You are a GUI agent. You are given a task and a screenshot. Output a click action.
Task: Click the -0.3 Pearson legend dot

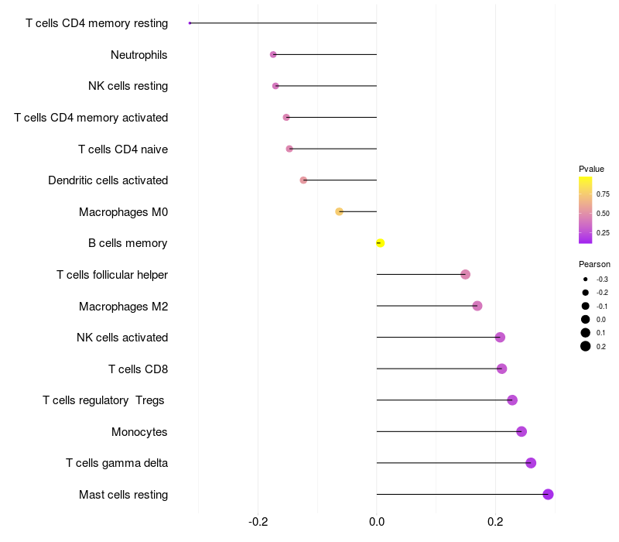586,279
